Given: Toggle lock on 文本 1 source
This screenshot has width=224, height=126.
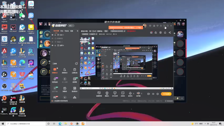Looking at the screenshot, I should (55, 35).
